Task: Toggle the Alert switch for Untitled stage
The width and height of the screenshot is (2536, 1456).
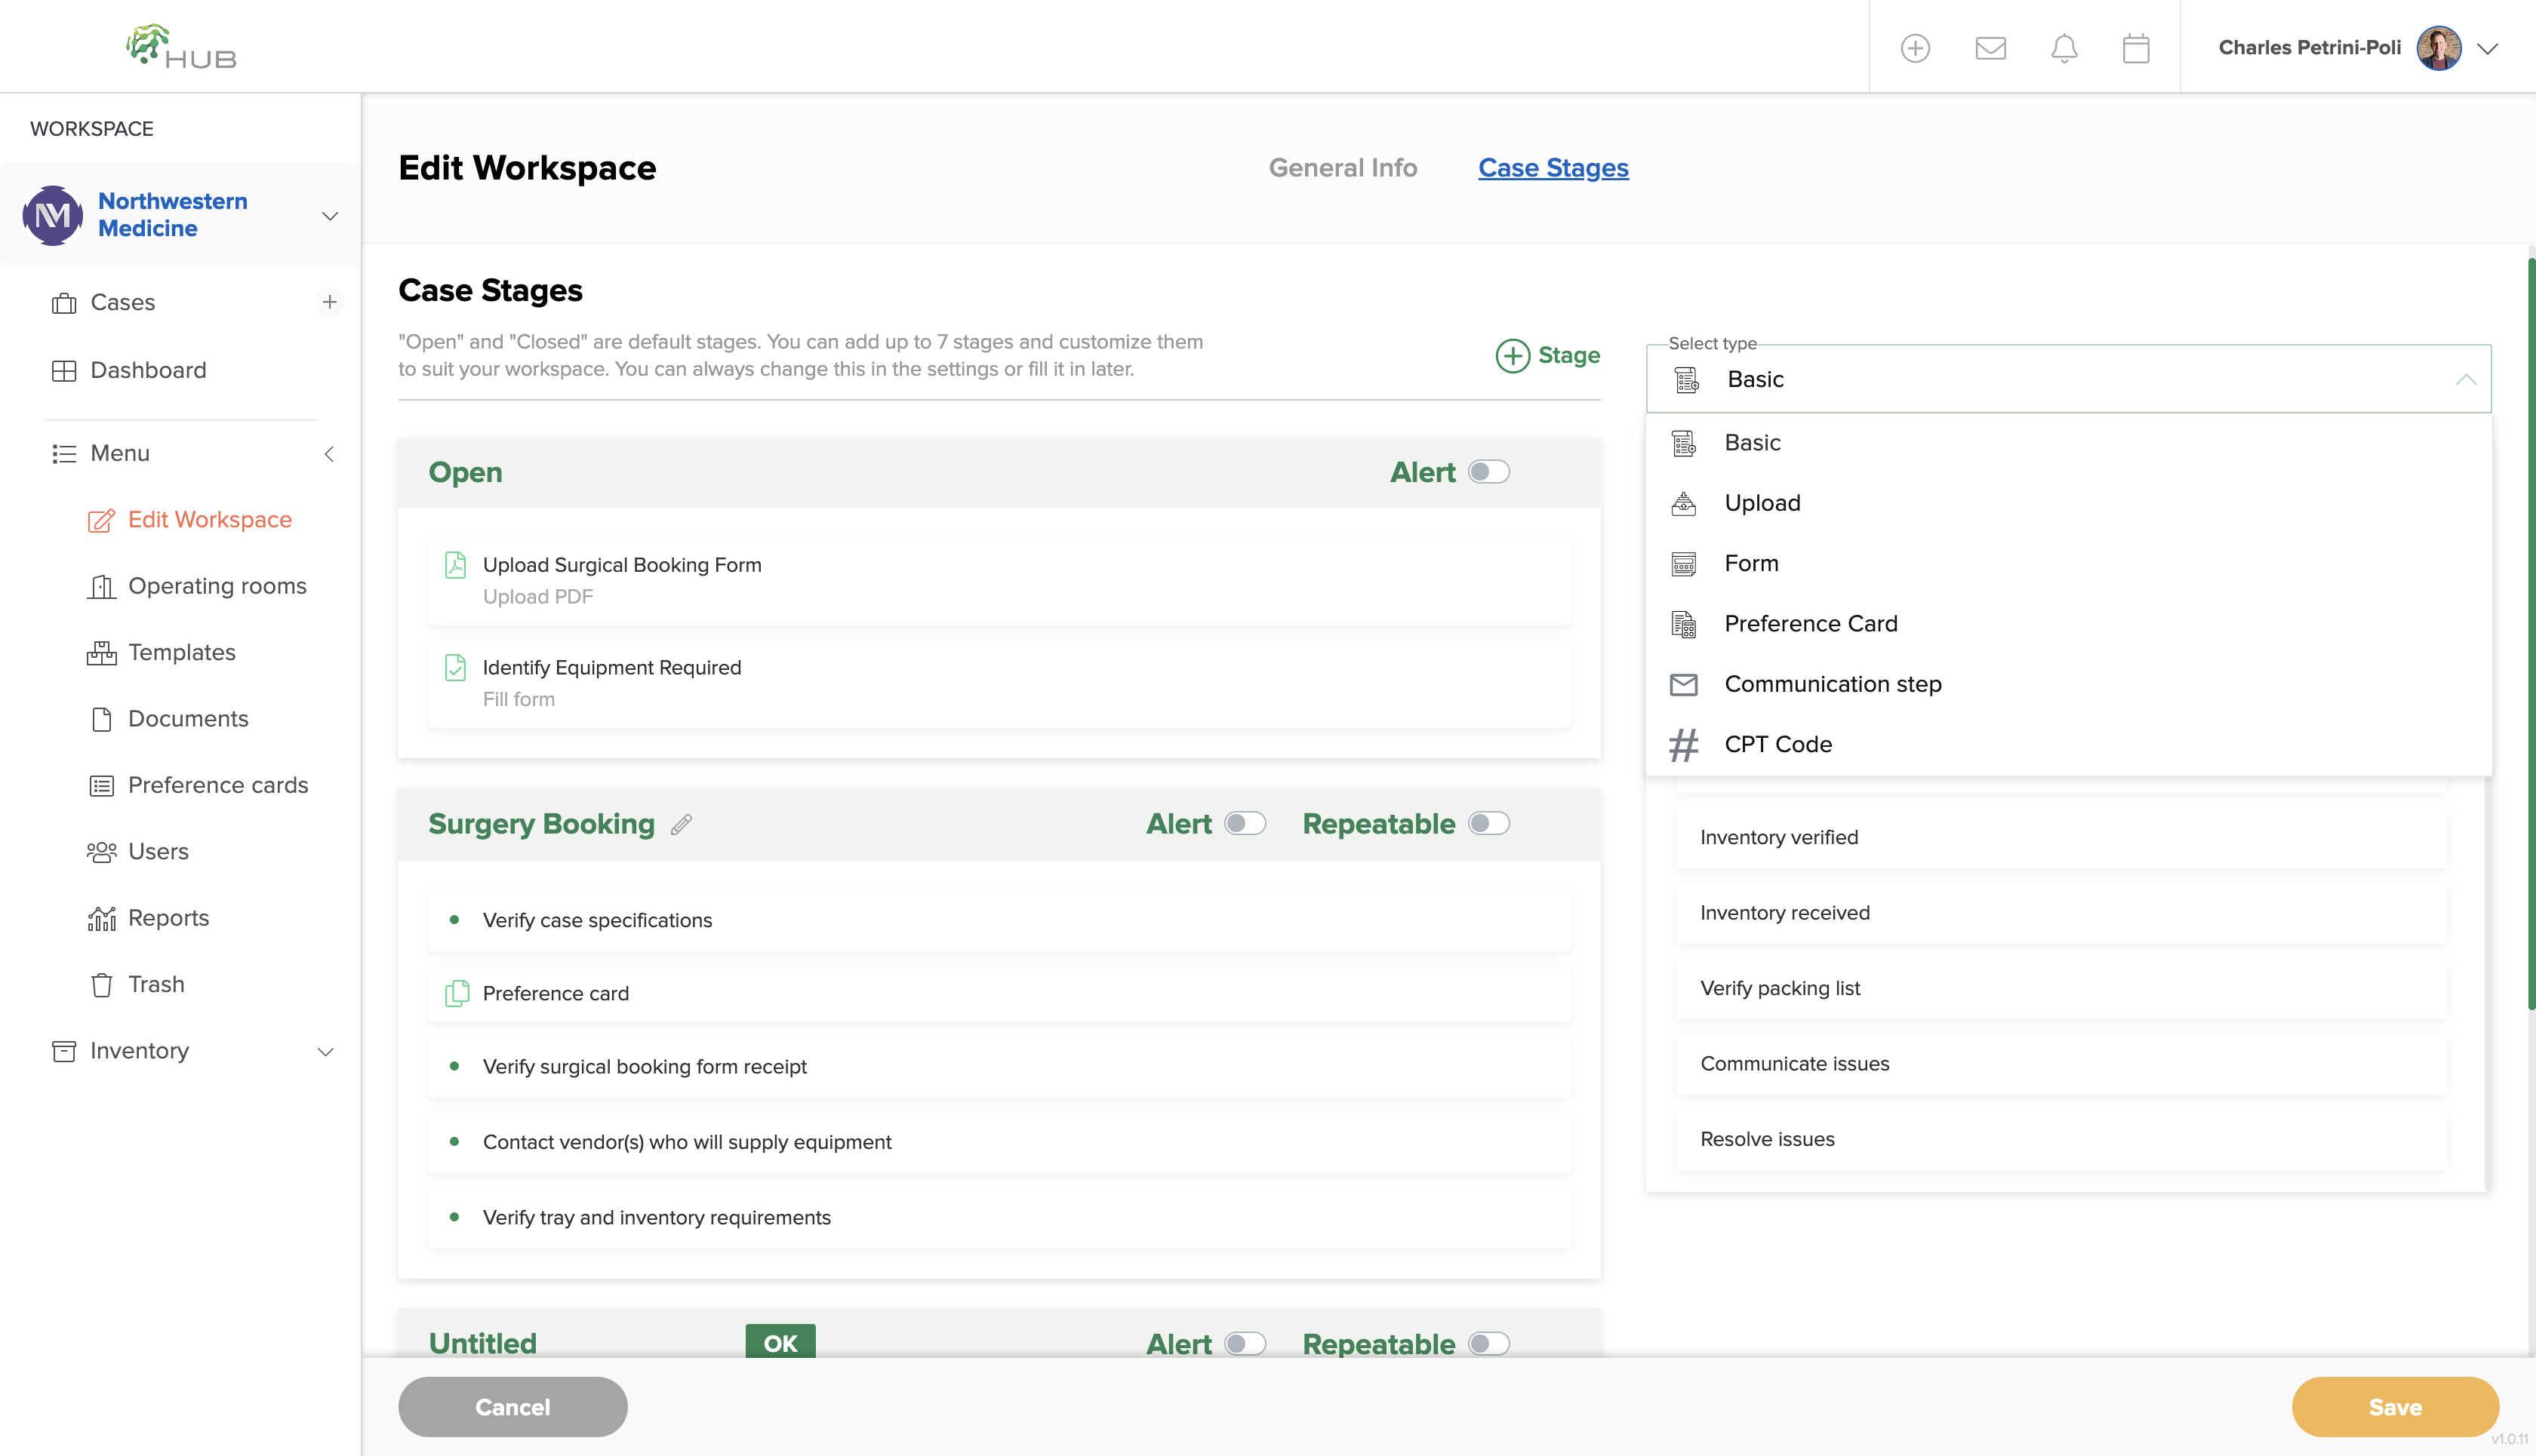Action: [x=1245, y=1344]
